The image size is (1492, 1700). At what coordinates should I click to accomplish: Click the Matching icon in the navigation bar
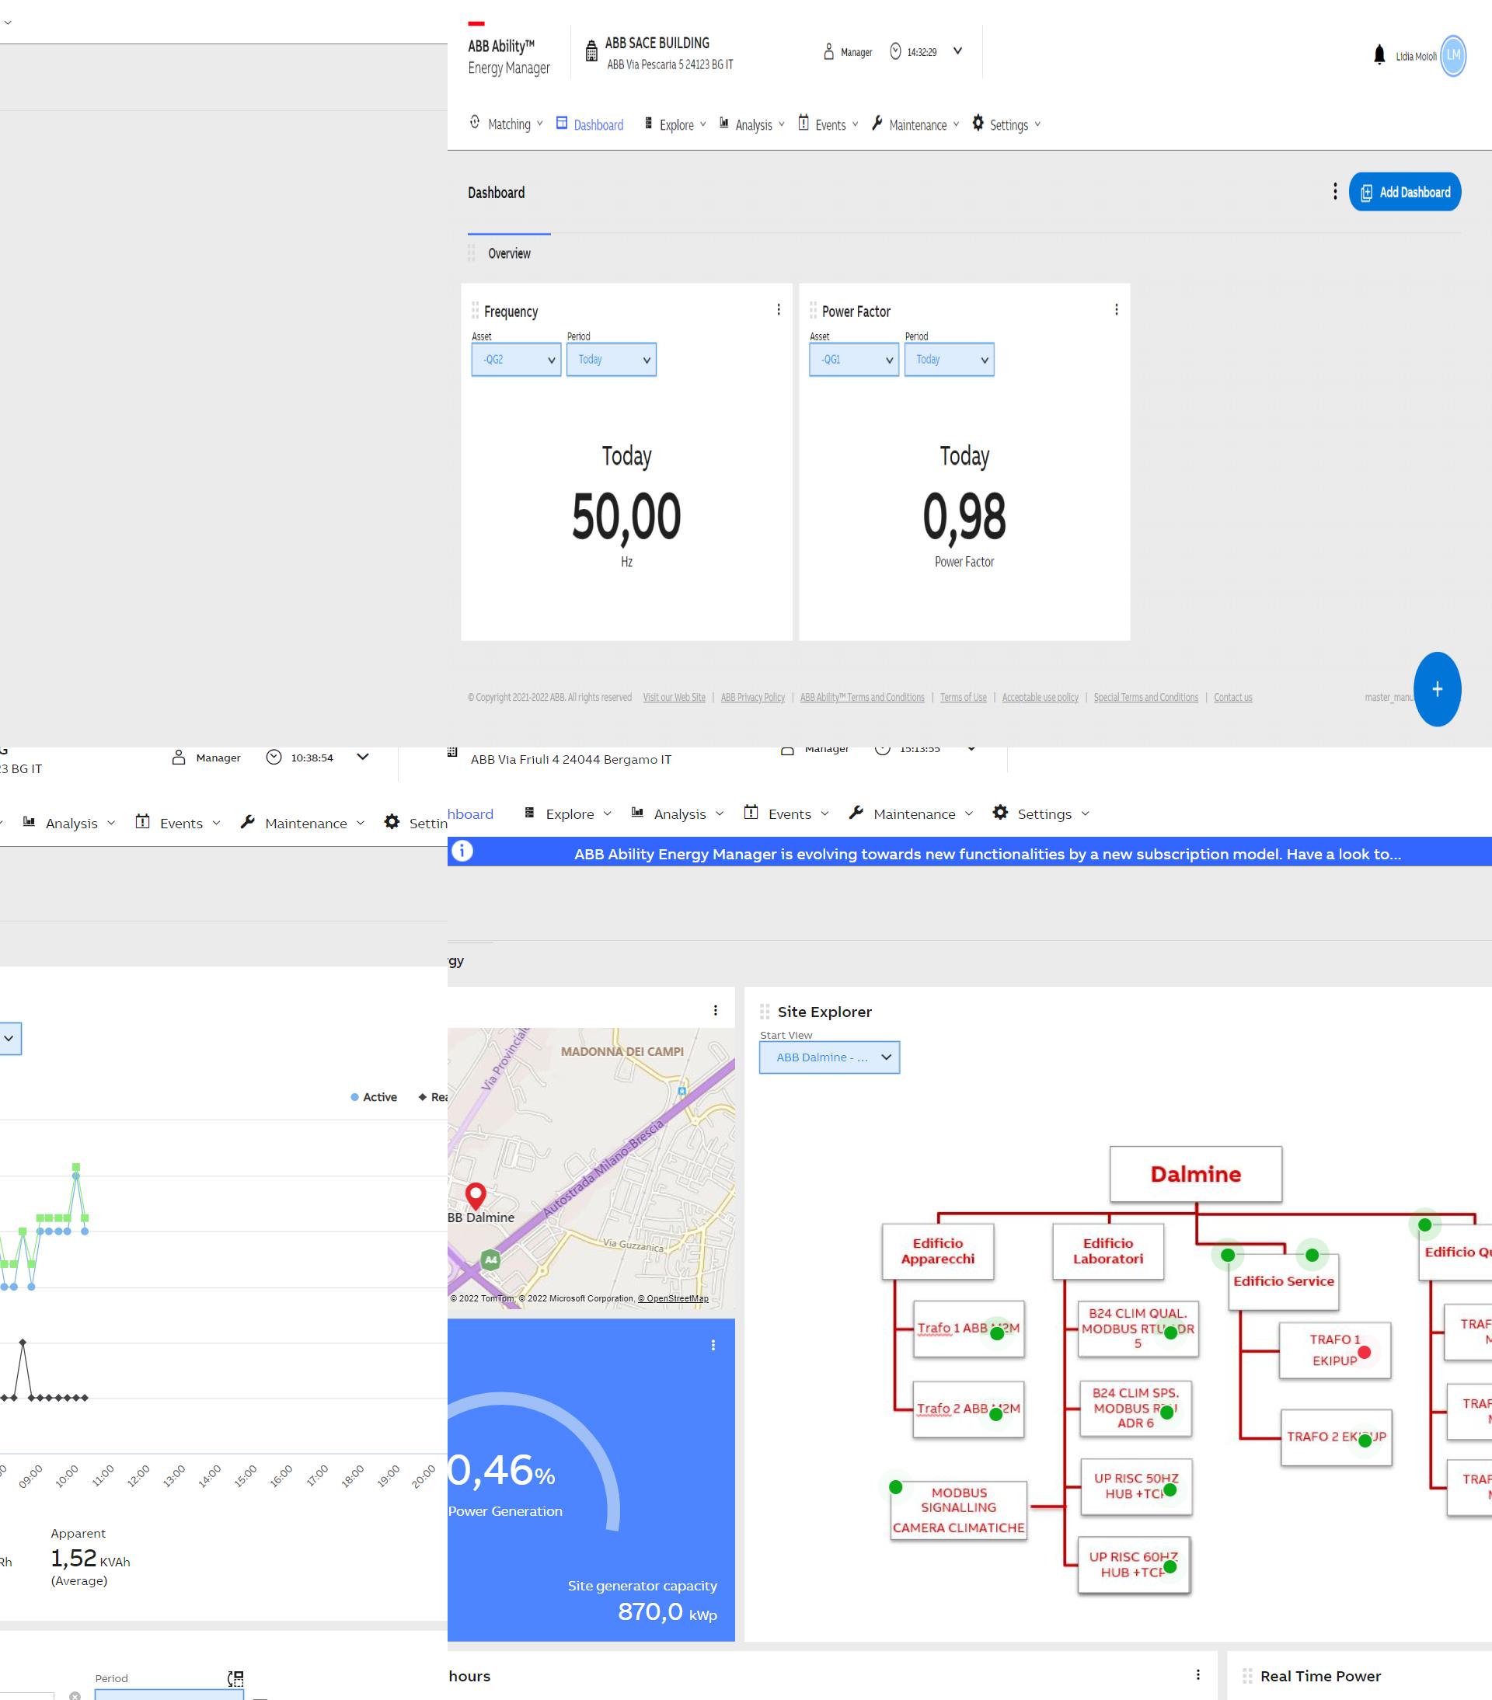click(x=474, y=122)
